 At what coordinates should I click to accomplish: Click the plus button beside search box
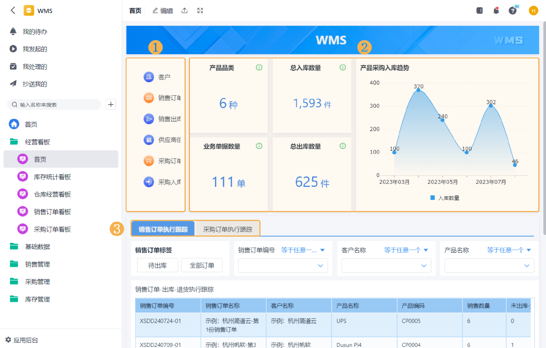111,105
